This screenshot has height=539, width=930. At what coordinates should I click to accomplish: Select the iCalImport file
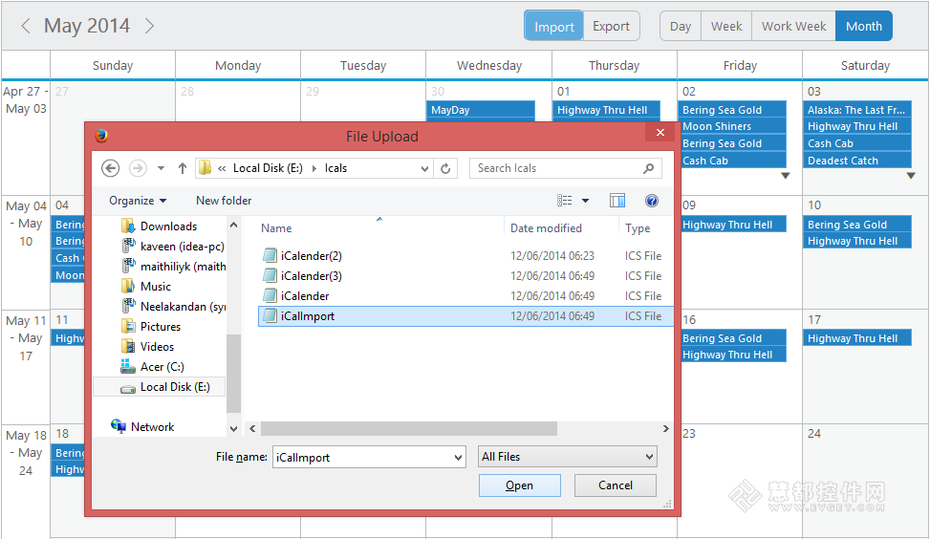(x=465, y=316)
